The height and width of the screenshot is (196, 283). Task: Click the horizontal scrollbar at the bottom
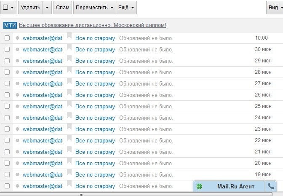coord(81,194)
